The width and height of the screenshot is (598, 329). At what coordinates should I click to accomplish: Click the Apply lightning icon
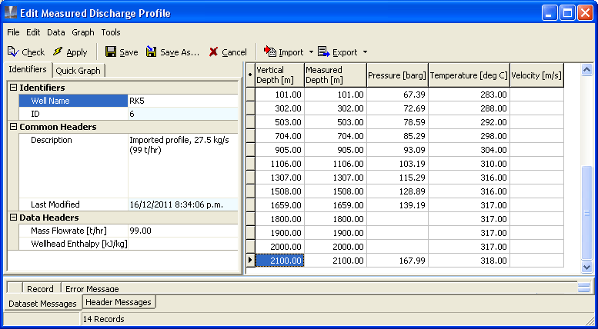(58, 52)
